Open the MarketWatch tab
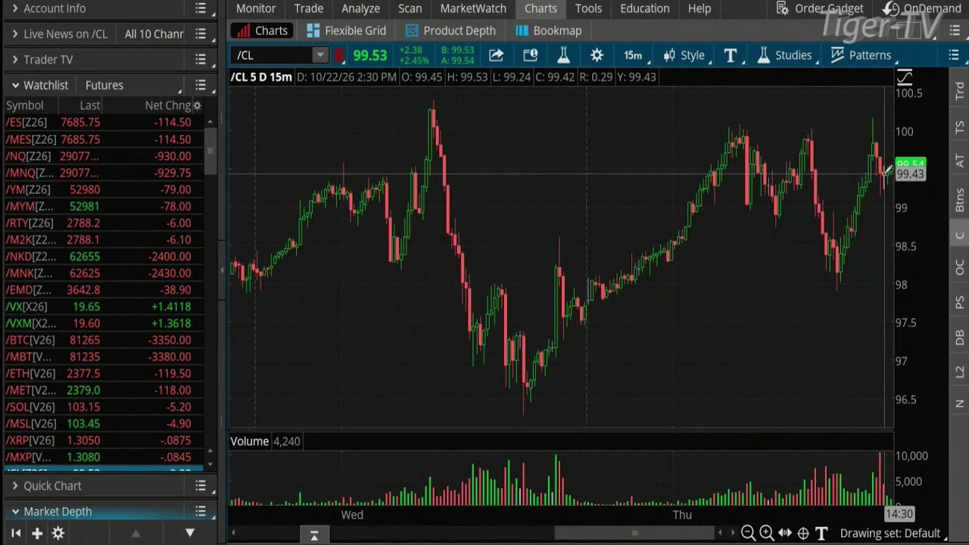The height and width of the screenshot is (545, 969). point(473,8)
